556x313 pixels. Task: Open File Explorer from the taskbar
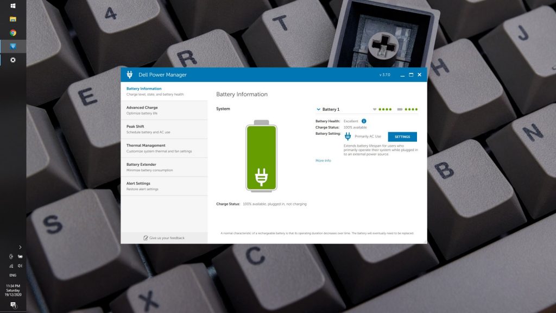(x=13, y=19)
